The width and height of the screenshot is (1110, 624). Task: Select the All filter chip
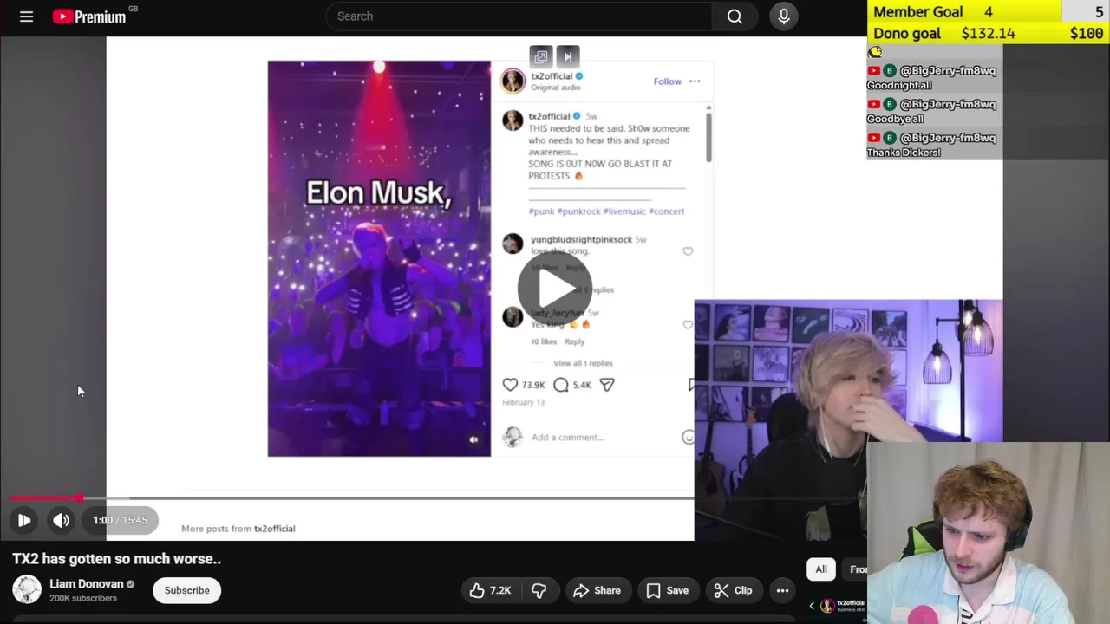point(821,569)
